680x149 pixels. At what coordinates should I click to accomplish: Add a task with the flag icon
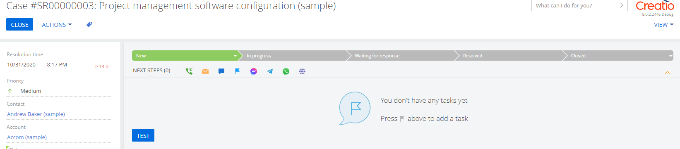pyautogui.click(x=238, y=71)
